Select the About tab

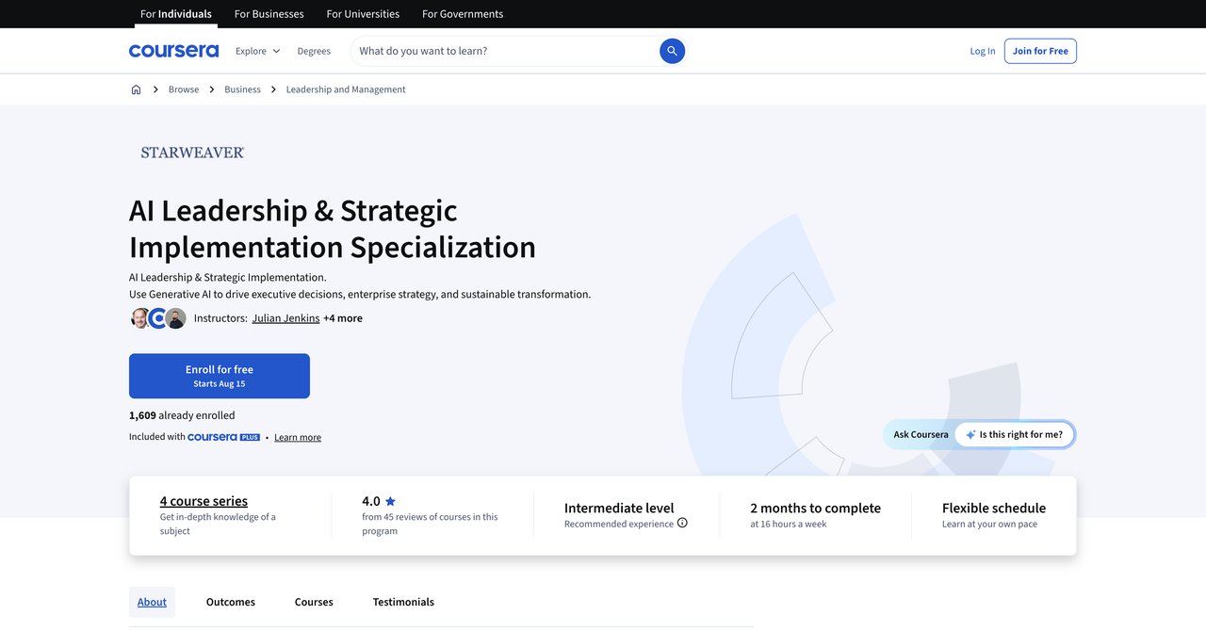point(152,602)
